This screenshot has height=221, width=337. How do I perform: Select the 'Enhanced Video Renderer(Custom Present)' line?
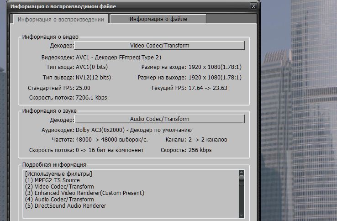point(84,193)
